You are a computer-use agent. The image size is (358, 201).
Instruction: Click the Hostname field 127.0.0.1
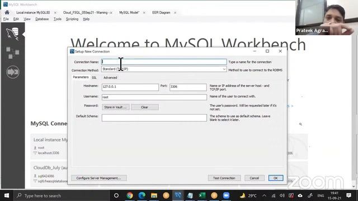click(130, 87)
